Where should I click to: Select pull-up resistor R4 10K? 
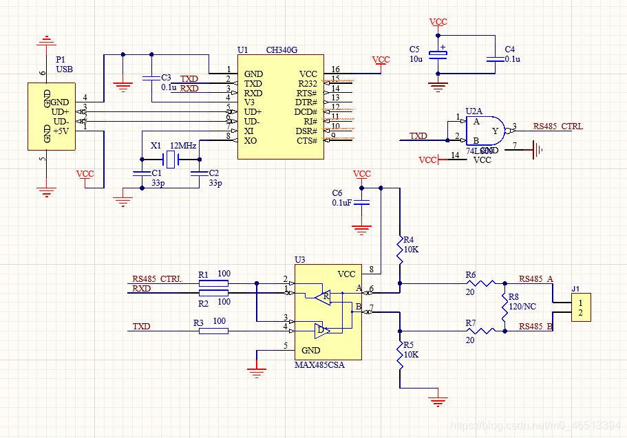pyautogui.click(x=399, y=250)
